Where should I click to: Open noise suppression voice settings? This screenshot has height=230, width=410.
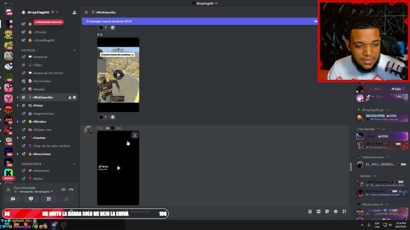coord(63,190)
